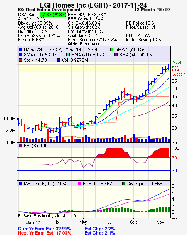Viewport: 187px width, 235px height.
Task: Click the 'Jul' date axis label
Action: pyautogui.click(x=110, y=222)
